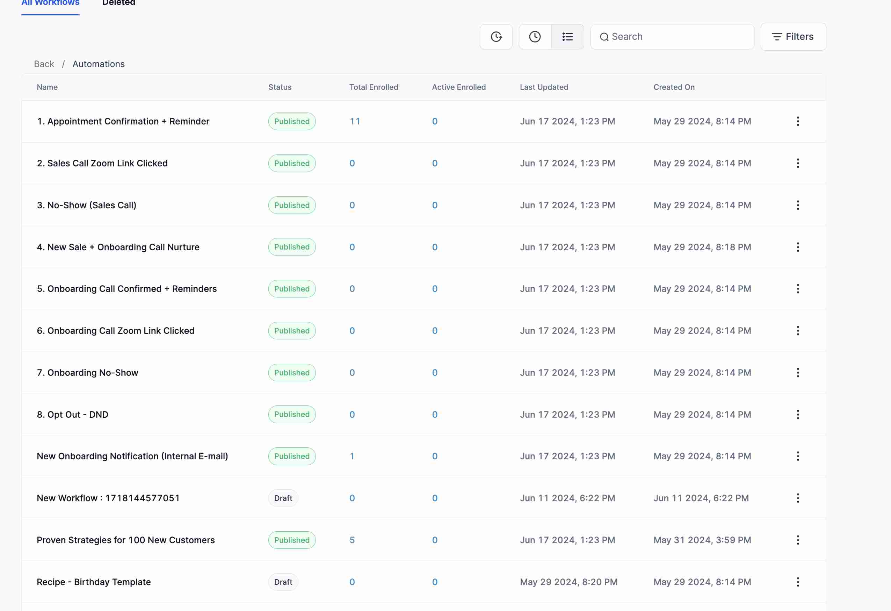Open three-dot menu for New Workflow : 1718144577051

tap(798, 498)
